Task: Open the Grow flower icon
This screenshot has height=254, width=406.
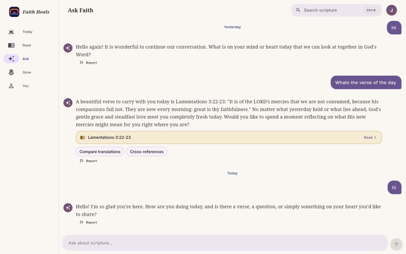Action: pyautogui.click(x=11, y=72)
